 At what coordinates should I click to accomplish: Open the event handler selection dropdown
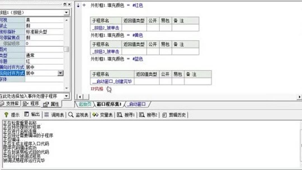click(66, 96)
